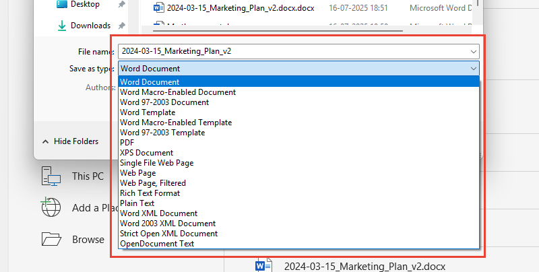
Task: Click the file list vertical scrollbar
Action: pyautogui.click(x=478, y=4)
